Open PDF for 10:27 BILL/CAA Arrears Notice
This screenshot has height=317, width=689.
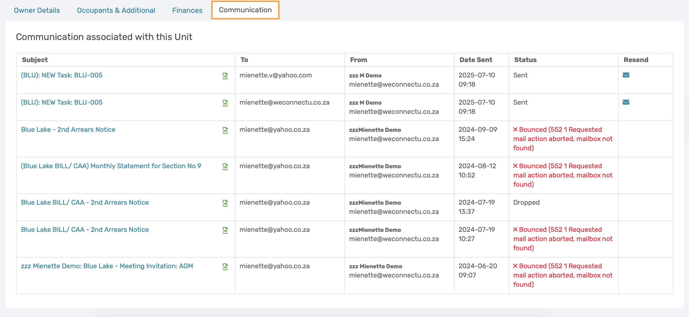[225, 230]
